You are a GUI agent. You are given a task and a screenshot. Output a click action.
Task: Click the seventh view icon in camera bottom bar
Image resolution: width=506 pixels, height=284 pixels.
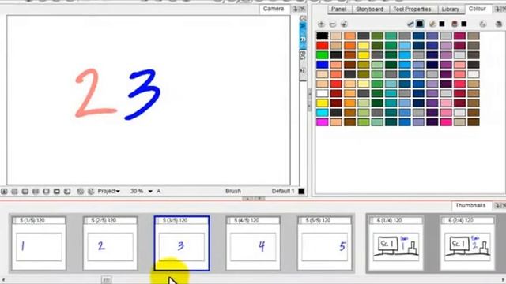coord(67,192)
